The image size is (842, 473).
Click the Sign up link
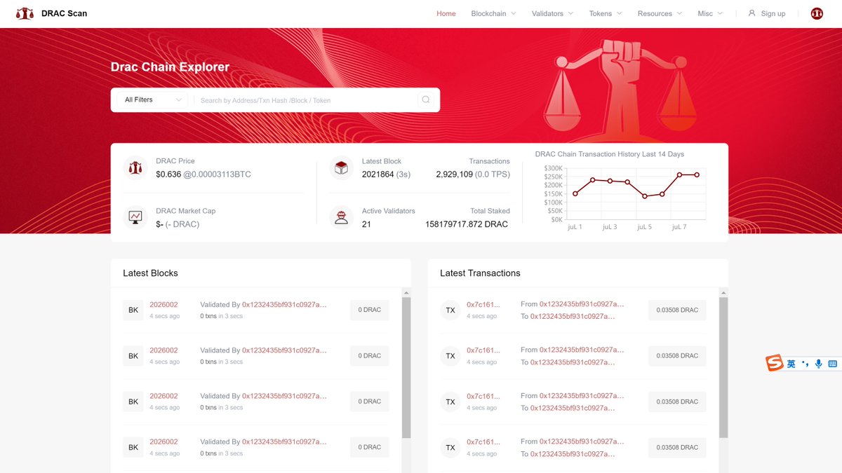point(767,13)
